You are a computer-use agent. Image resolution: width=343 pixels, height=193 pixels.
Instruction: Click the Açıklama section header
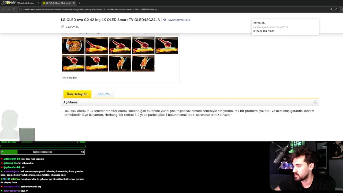coord(190,102)
